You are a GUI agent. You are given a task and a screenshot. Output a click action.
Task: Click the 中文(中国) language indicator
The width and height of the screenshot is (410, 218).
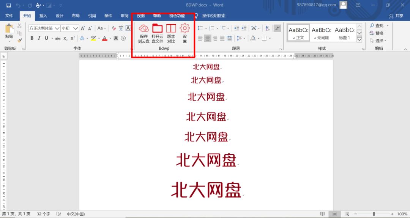click(x=76, y=214)
